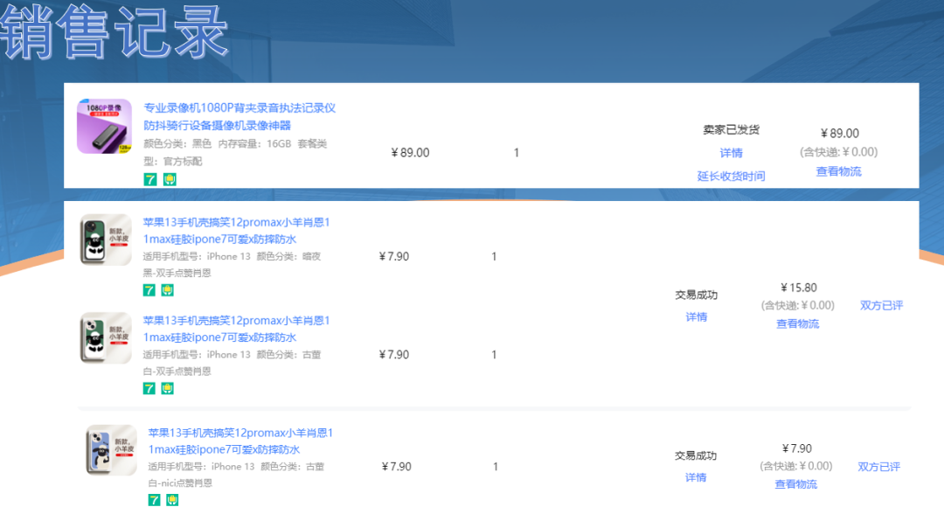This screenshot has width=944, height=521.
Task: Open the 暗夜黑 phone case thumbnail
Action: 106,240
